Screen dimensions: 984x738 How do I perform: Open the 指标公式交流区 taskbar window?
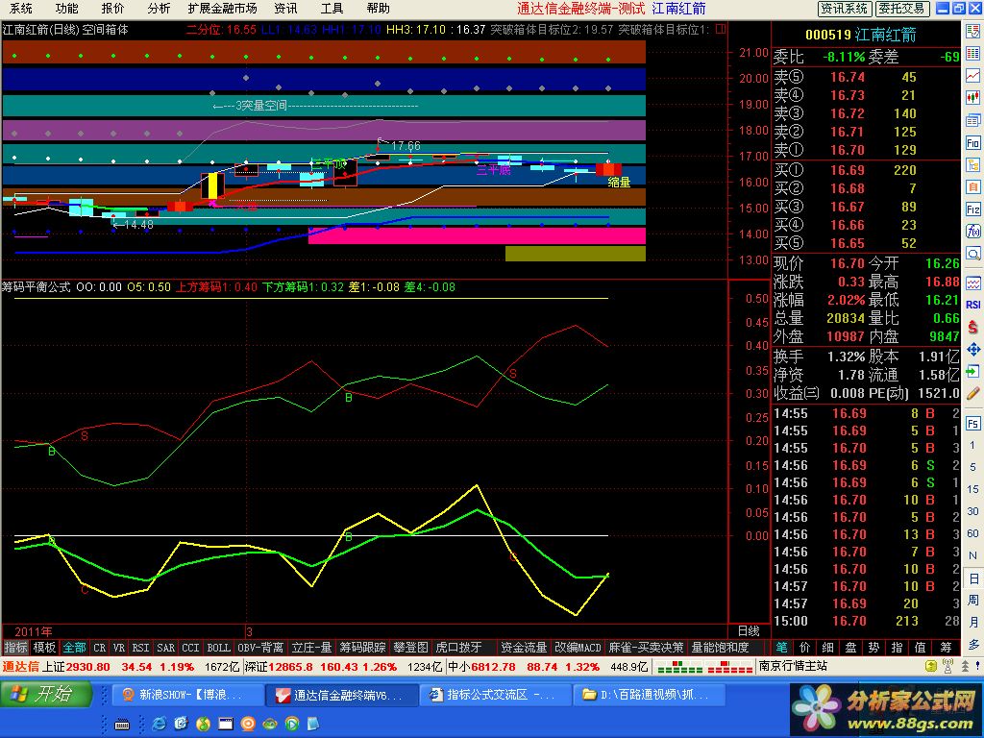coord(494,695)
